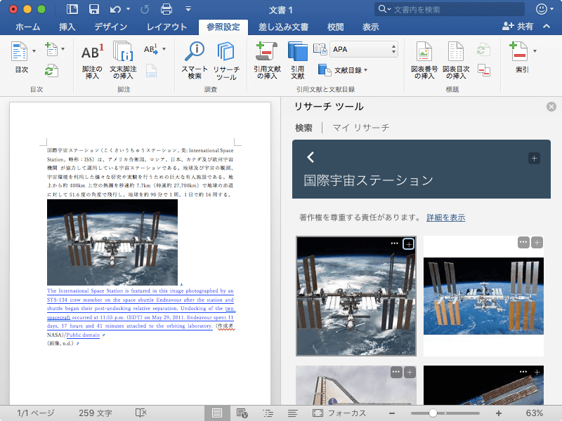The width and height of the screenshot is (562, 421).
Task: Add the second ISS image with its plus
Action: pos(537,243)
